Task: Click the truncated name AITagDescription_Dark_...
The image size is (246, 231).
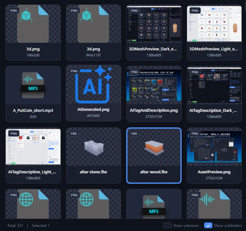Action: pos(213,110)
